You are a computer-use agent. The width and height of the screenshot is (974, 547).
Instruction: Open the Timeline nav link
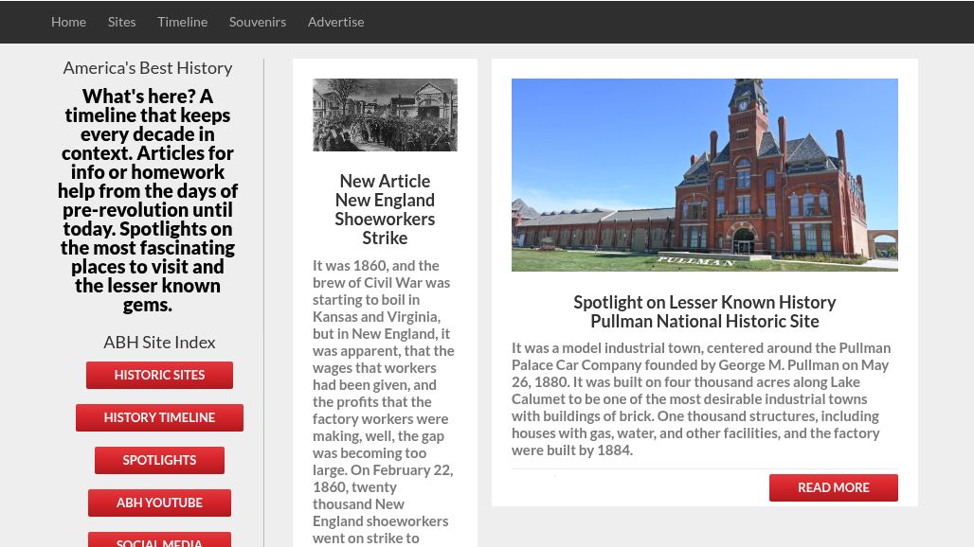tap(183, 22)
